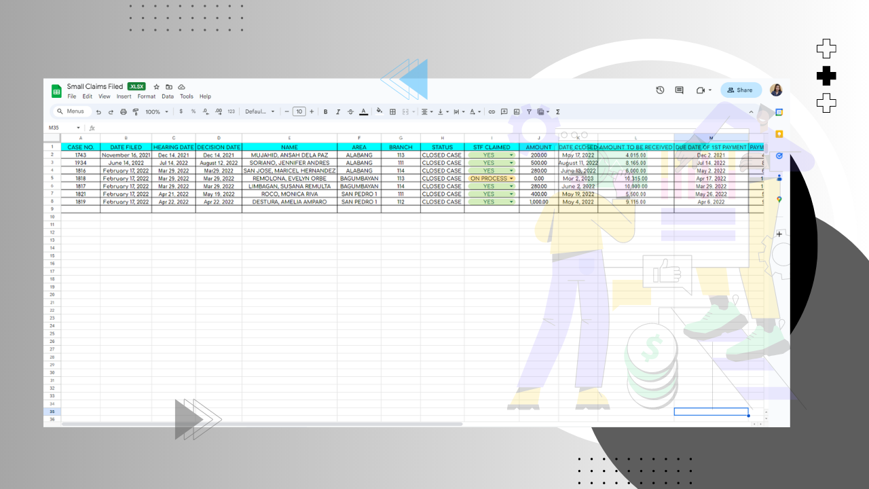
Task: Expand the Name box dropdown arrow
Action: point(78,128)
